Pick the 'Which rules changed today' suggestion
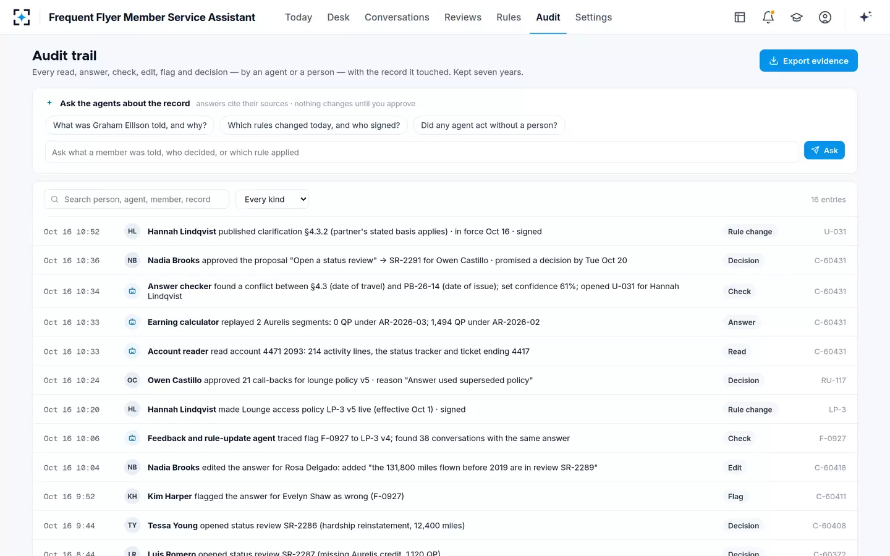890x556 pixels. pyautogui.click(x=314, y=125)
